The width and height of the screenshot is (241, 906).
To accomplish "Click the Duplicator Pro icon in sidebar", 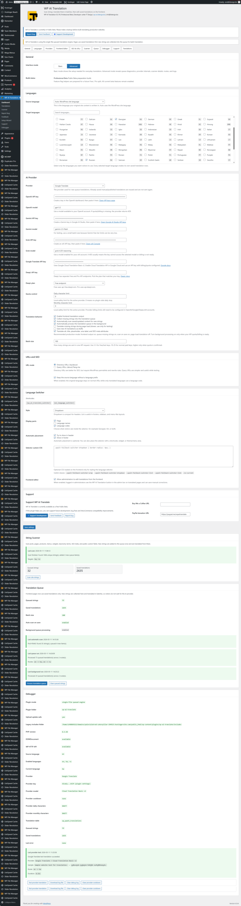I will pos(2,161).
